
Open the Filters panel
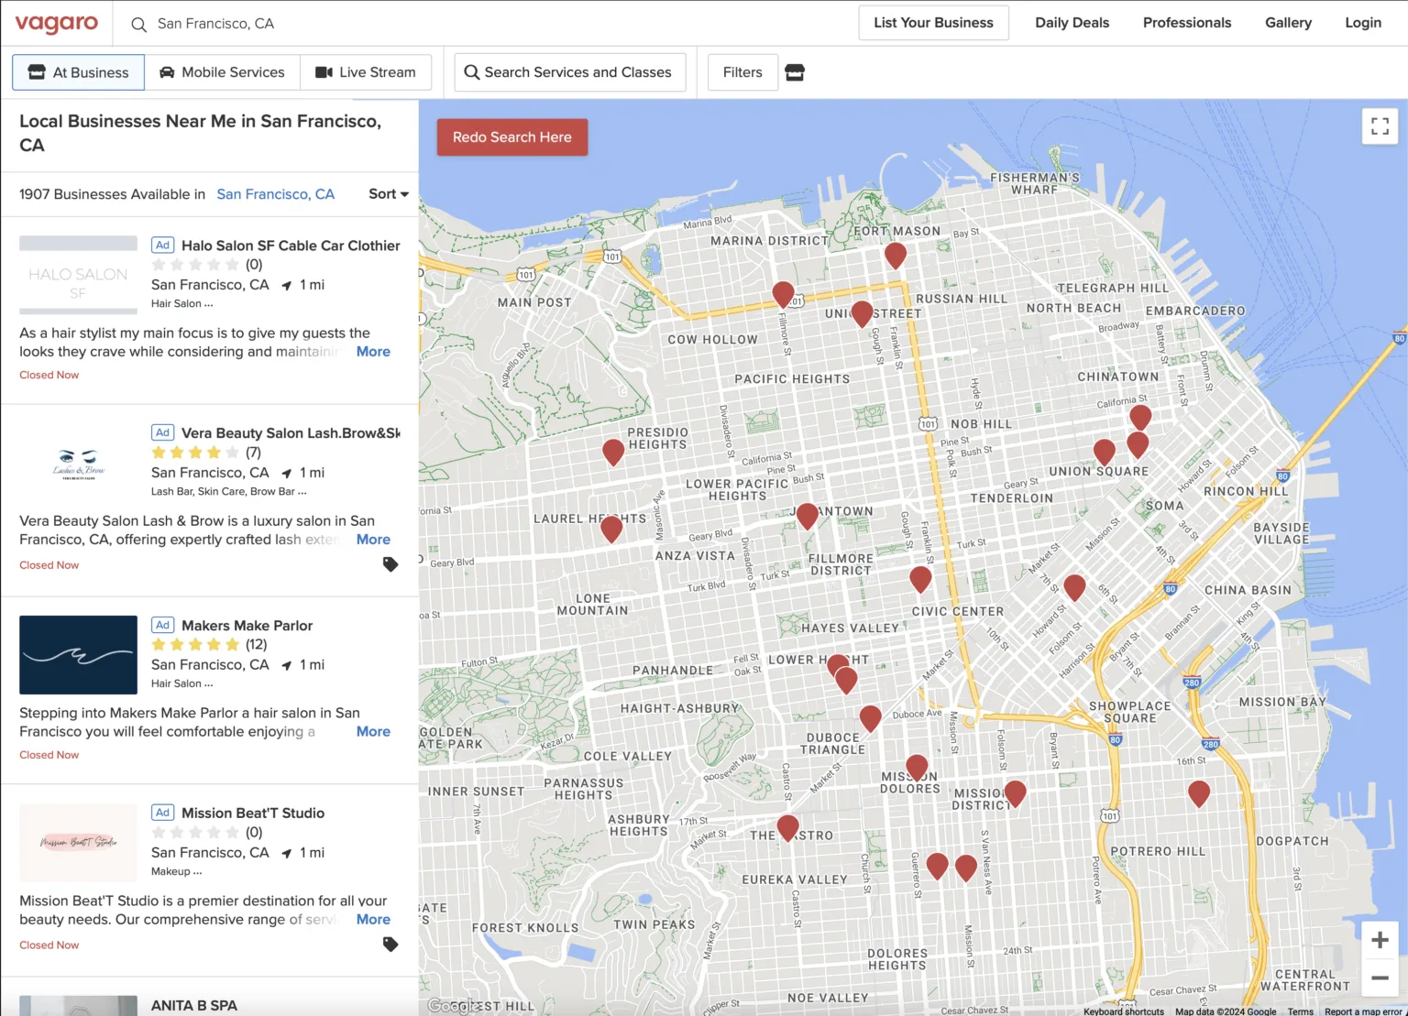click(742, 72)
